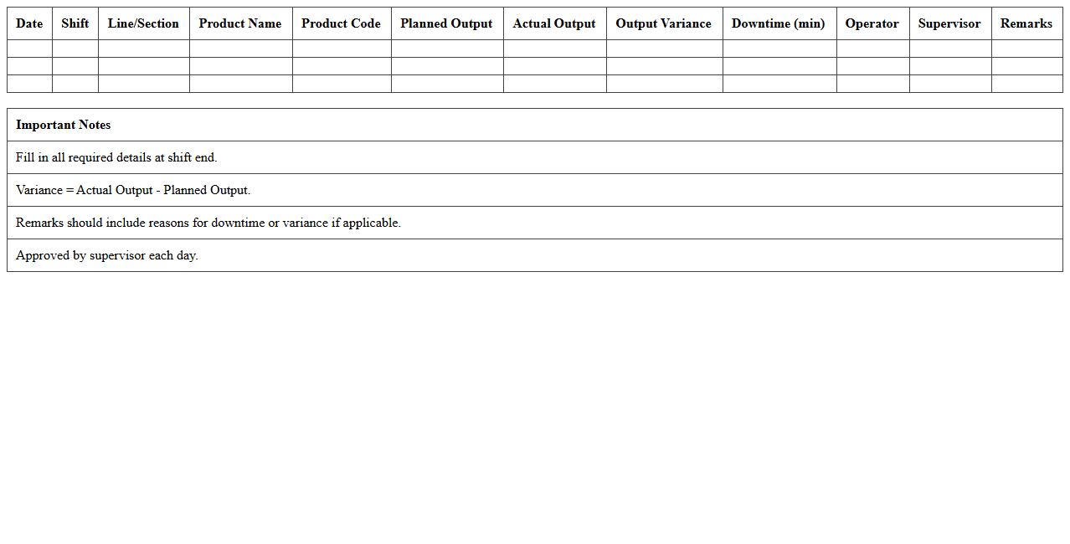Viewport: 1070px width, 544px height.
Task: Select the Output Variance header cell
Action: pyautogui.click(x=663, y=23)
